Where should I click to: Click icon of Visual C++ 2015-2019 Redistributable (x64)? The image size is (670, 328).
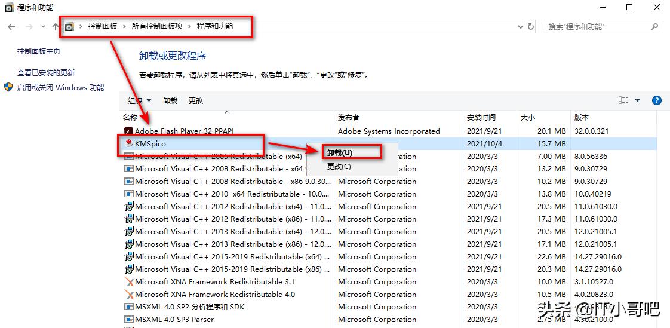[128, 256]
